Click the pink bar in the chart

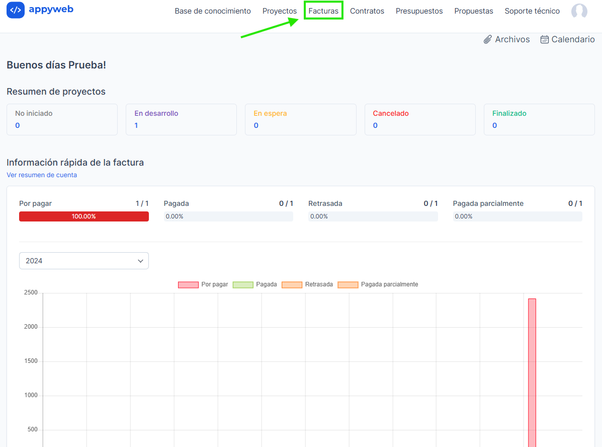(x=532, y=372)
